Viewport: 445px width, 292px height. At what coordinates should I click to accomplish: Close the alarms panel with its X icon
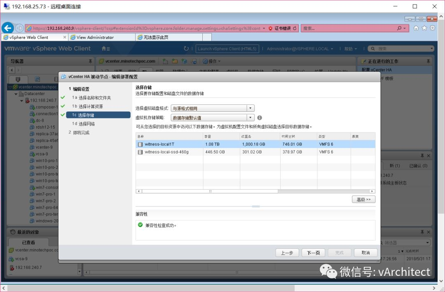[429, 156]
